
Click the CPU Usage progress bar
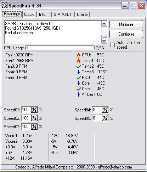pyautogui.click(x=60, y=48)
